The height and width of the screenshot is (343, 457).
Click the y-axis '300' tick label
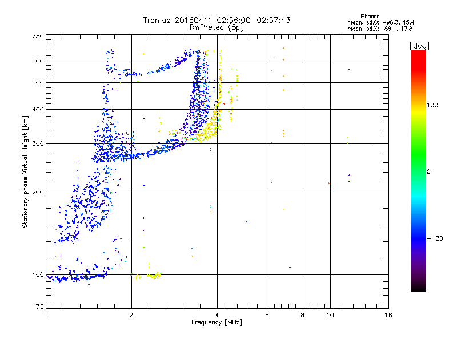[x=38, y=144]
